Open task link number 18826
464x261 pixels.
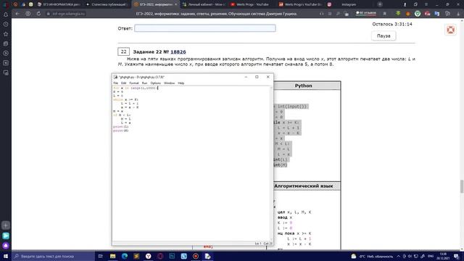(178, 51)
